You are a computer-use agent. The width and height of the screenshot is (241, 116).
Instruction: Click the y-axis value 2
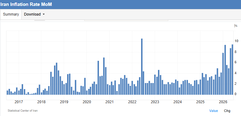235,84
